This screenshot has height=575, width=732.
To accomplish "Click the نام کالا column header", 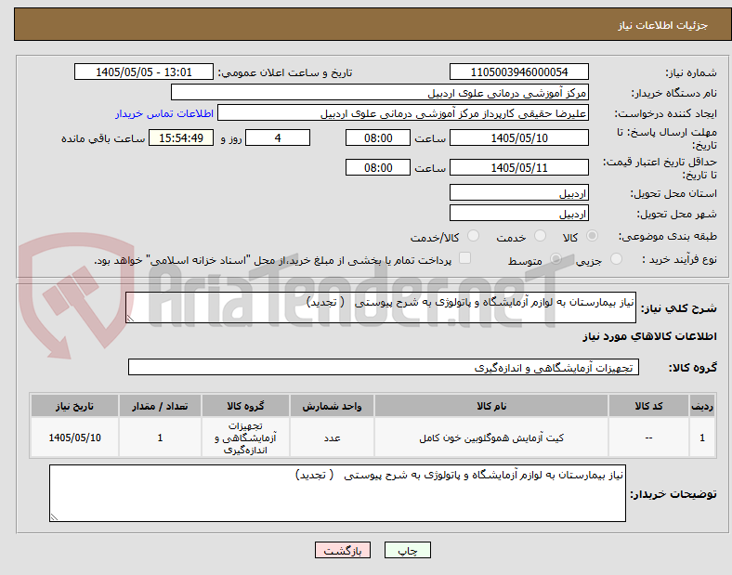I will (491, 406).
